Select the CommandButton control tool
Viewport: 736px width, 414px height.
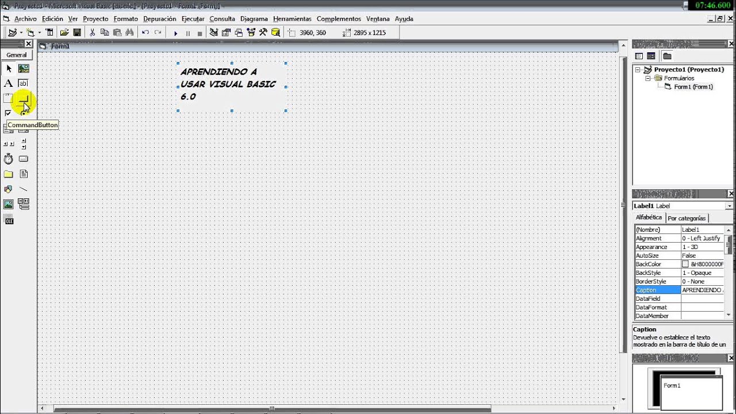coord(24,99)
